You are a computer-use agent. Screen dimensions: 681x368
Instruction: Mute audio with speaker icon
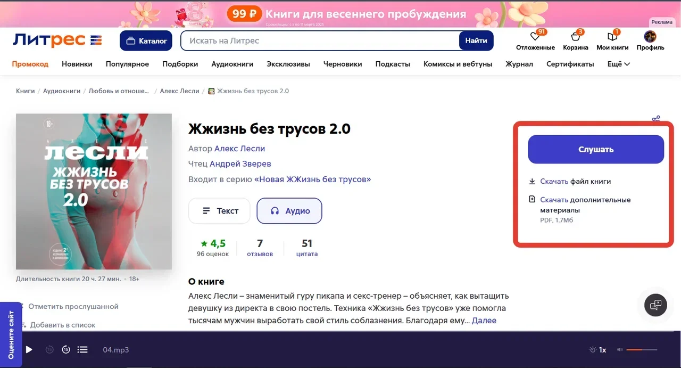click(619, 350)
